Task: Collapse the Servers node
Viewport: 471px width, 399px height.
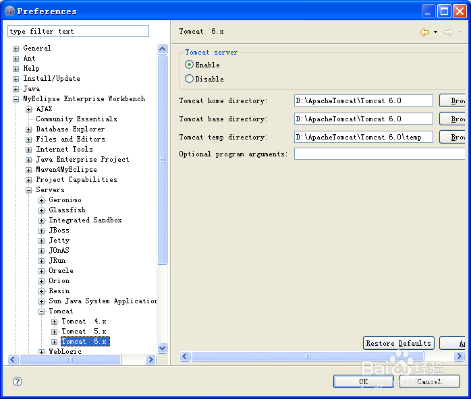Action: pyautogui.click(x=28, y=190)
